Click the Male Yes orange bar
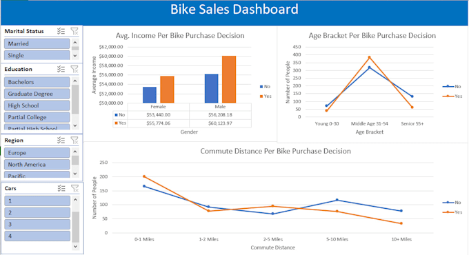This screenshot has width=469, height=255. coord(229,79)
